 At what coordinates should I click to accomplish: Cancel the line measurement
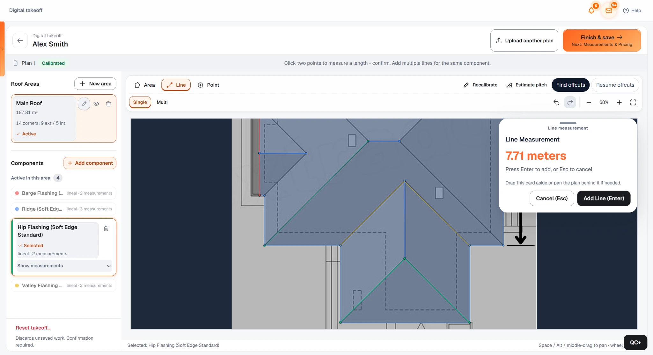(x=552, y=199)
